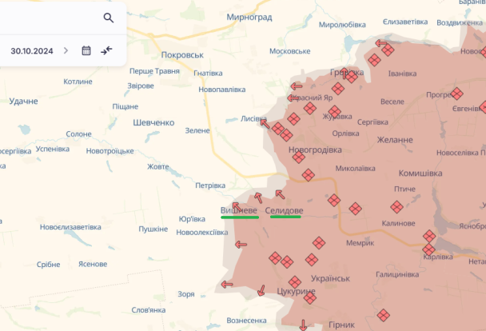Click unit marker on Журавка label
This screenshot has width=486, height=331.
335,112
